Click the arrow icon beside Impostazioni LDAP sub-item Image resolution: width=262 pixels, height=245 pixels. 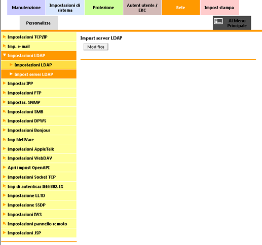tap(11, 64)
